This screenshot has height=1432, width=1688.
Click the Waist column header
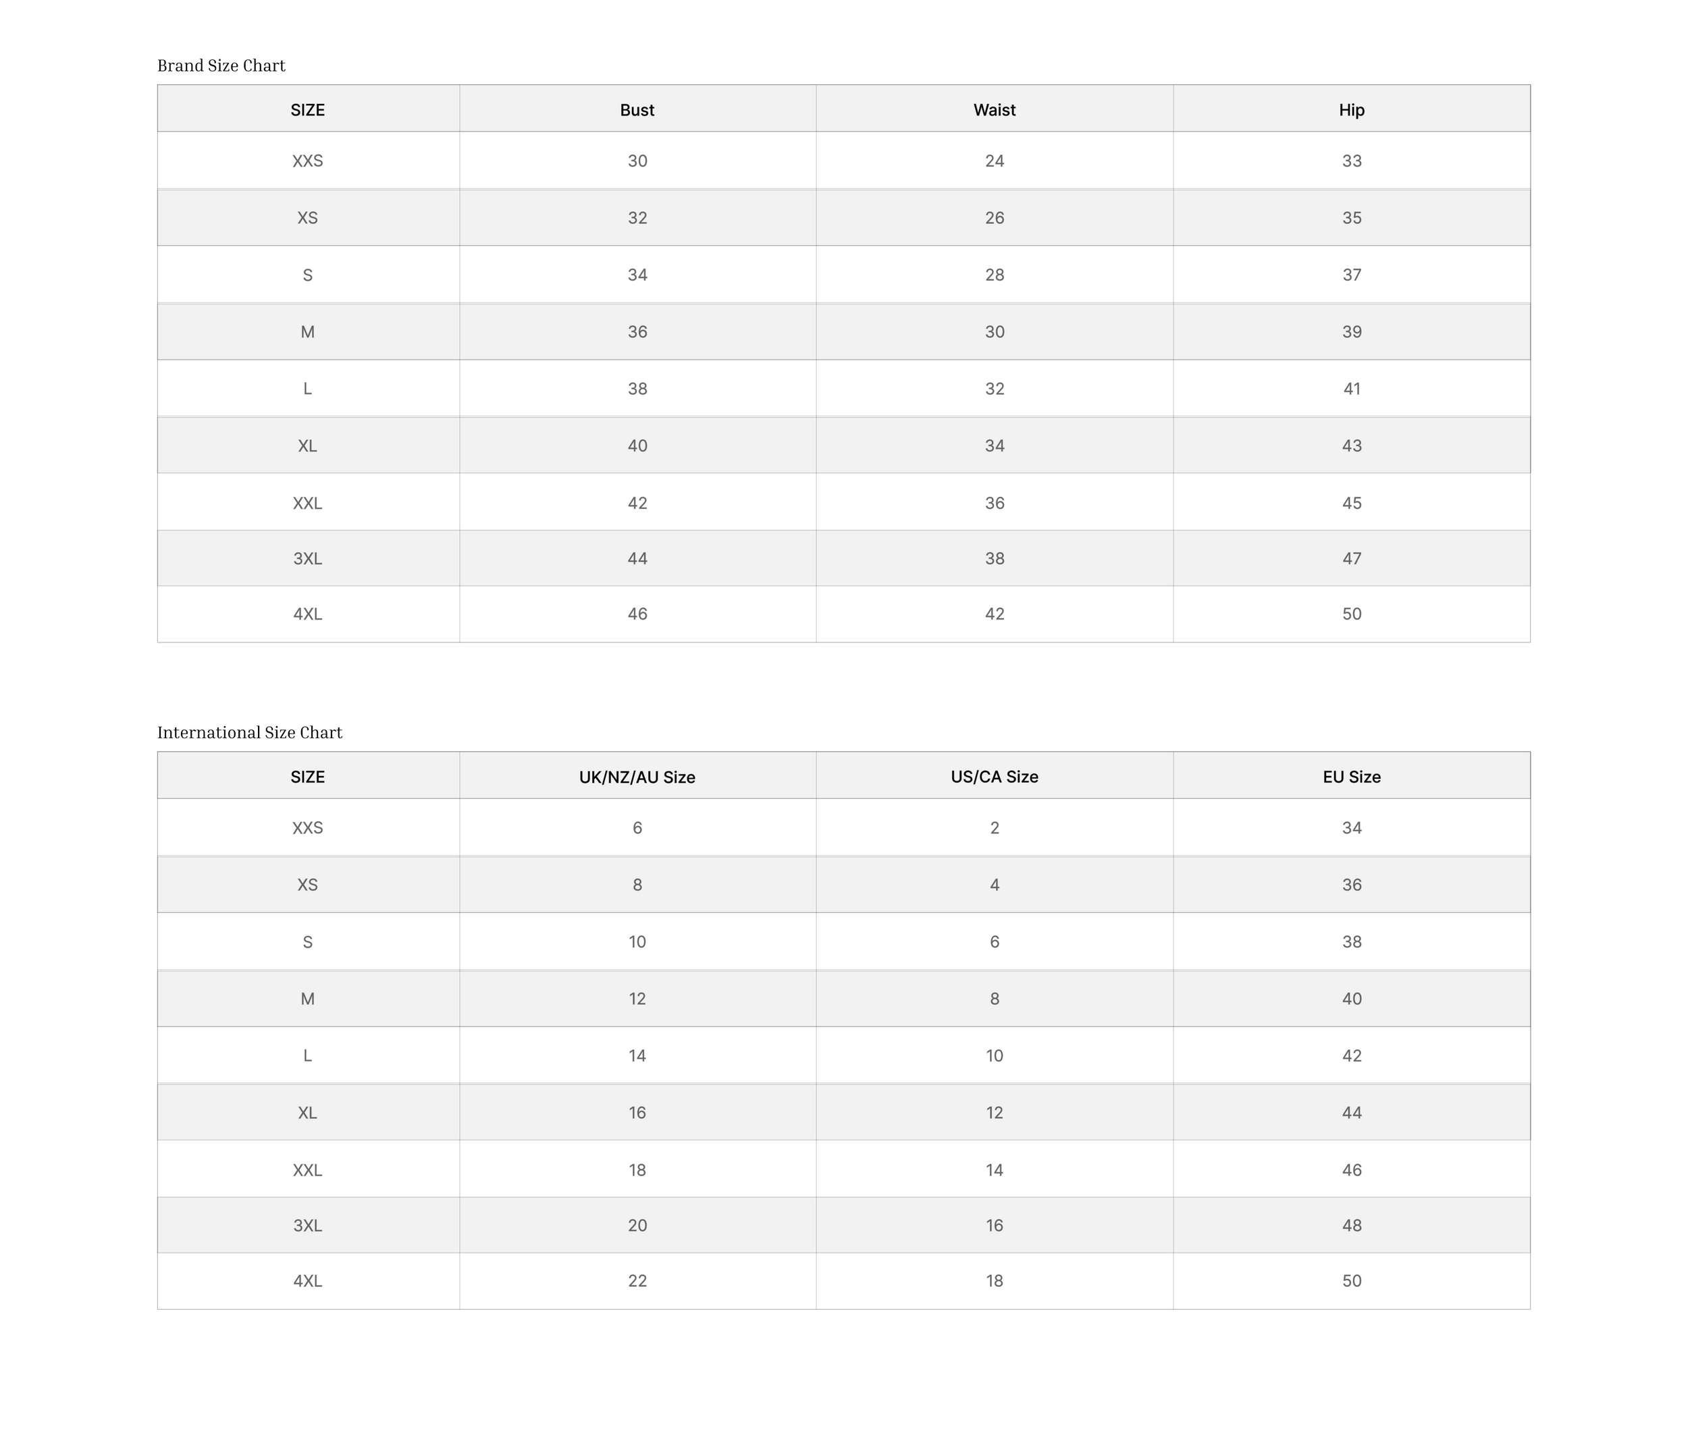coord(995,109)
